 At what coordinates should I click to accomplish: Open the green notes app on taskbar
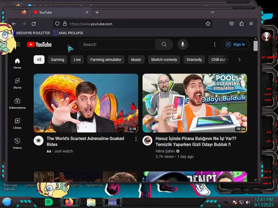[x=49, y=202]
